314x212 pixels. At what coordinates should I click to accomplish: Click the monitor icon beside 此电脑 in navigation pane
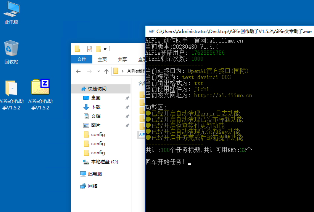click(x=83, y=174)
